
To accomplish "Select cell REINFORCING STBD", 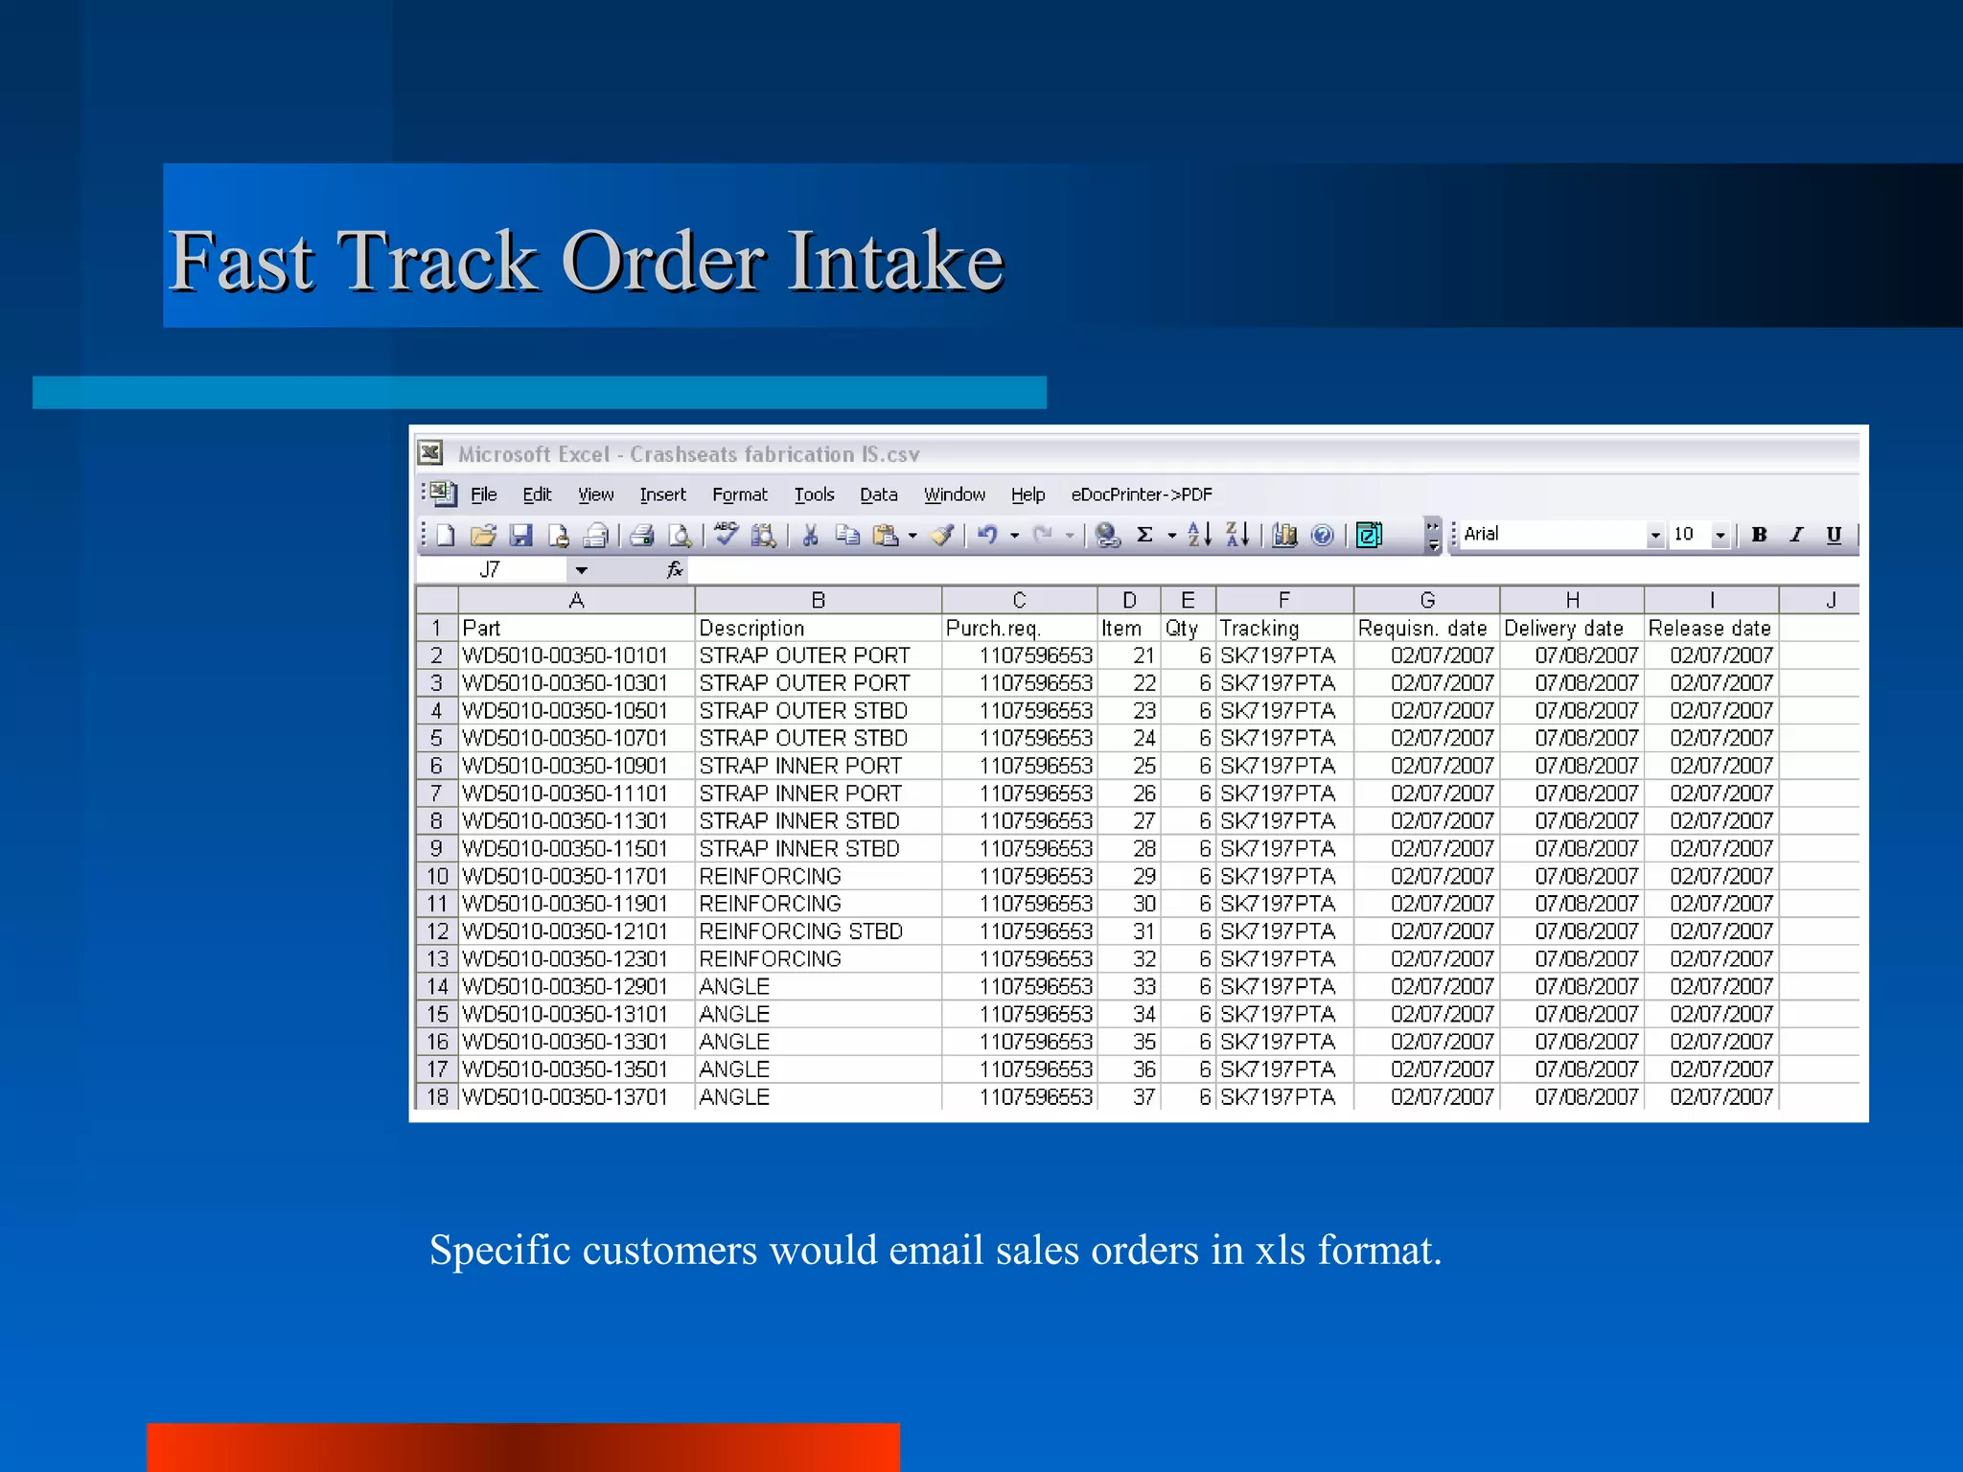I will (818, 931).
